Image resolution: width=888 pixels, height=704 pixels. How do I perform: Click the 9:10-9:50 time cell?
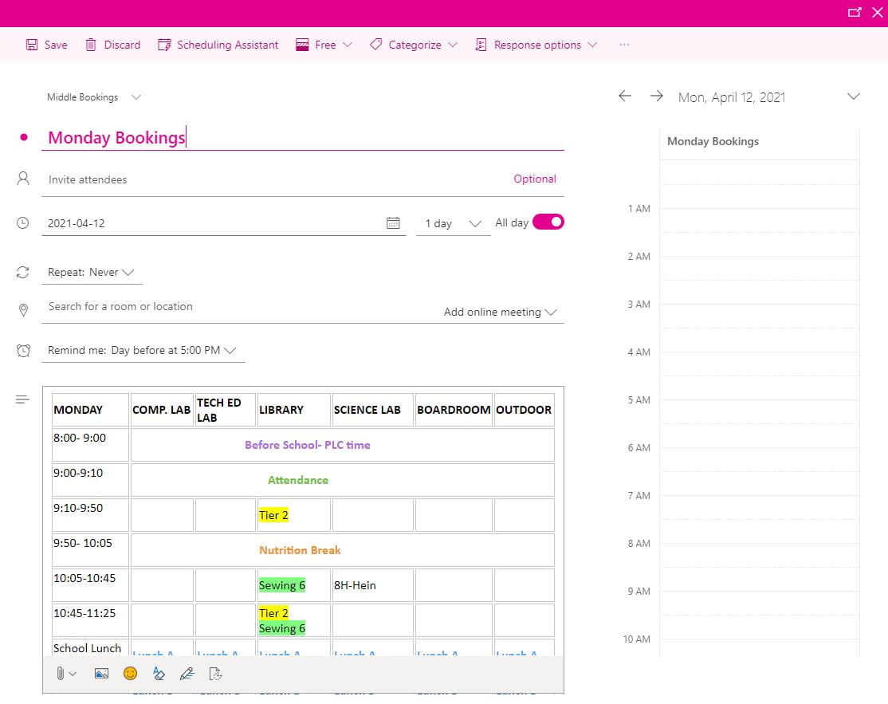90,515
